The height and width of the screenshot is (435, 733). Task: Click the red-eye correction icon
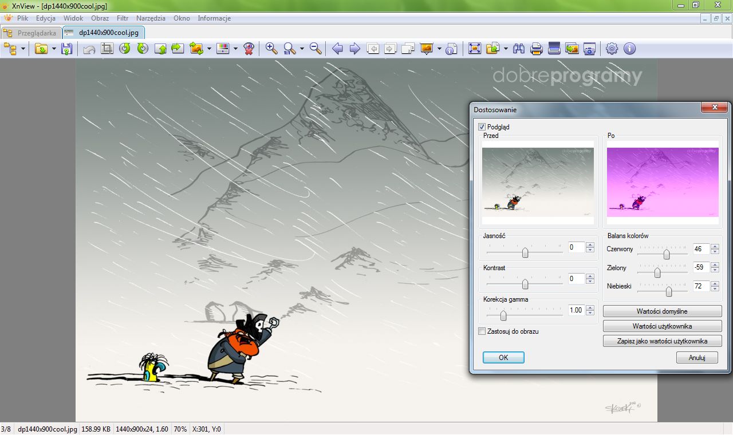click(x=249, y=49)
